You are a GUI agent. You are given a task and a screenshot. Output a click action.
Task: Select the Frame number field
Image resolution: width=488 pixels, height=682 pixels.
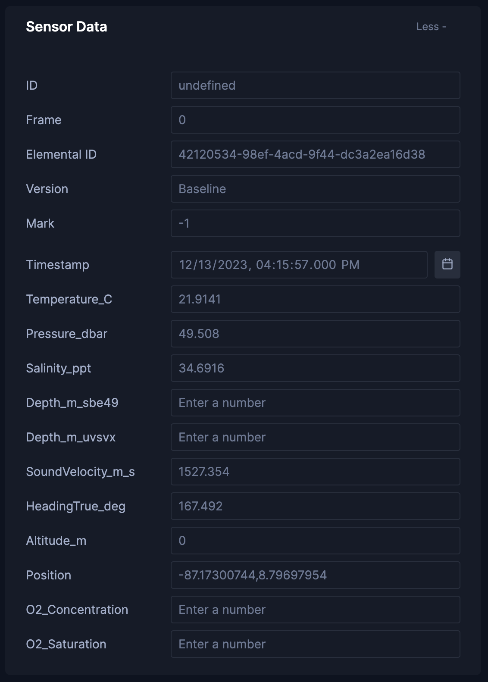pos(315,120)
